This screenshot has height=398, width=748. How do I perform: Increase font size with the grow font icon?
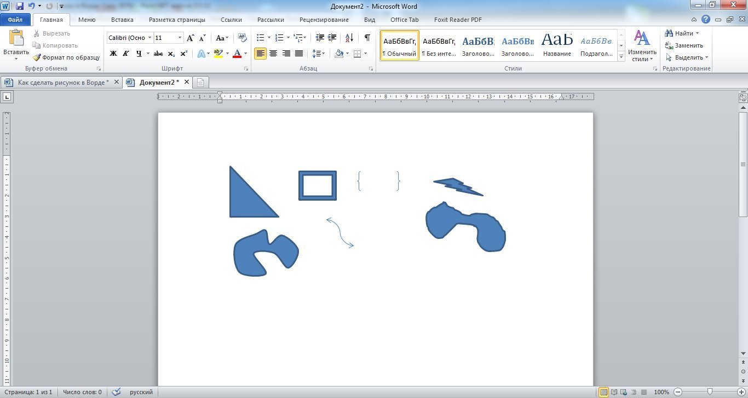(x=190, y=38)
